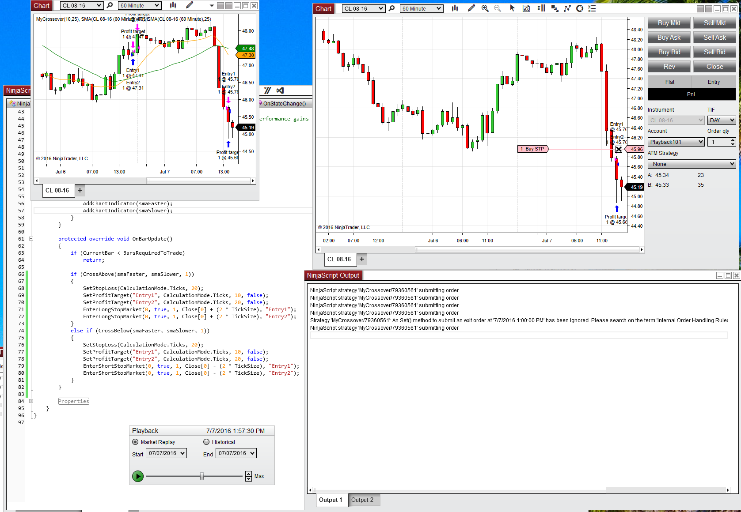741x512 pixels.
Task: Open the chart objects icon in right chart
Action: point(555,8)
